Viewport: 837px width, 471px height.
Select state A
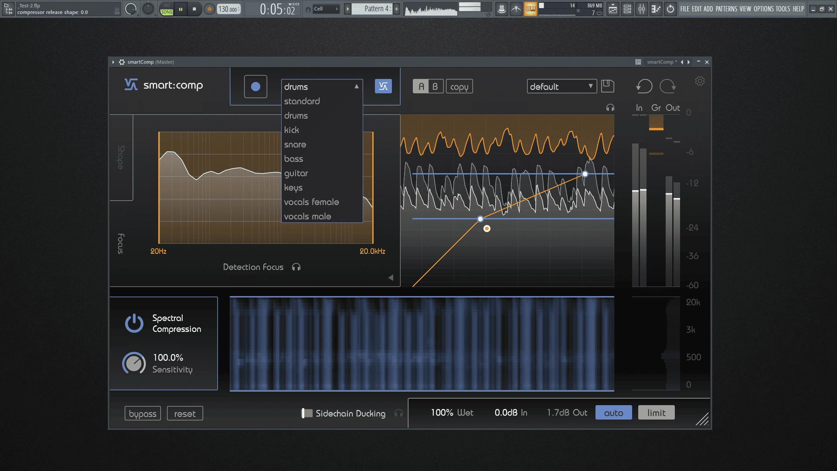(x=421, y=86)
